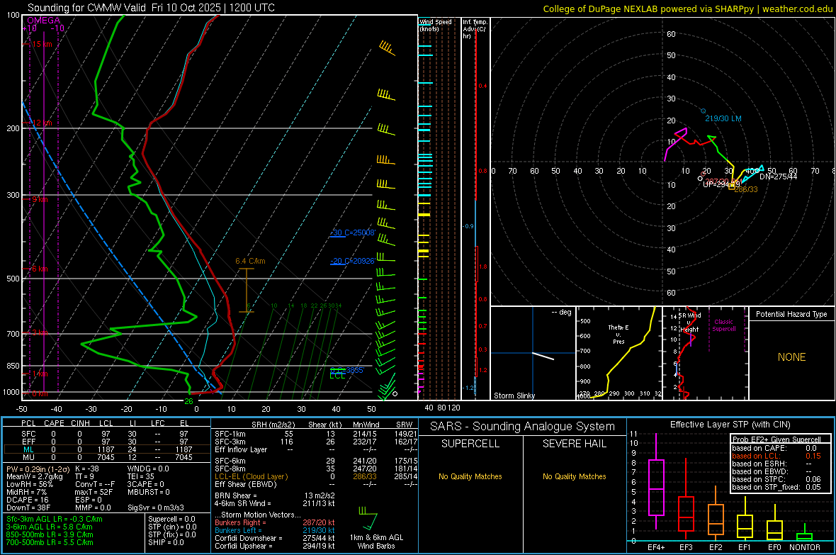Click 'No Quality Matches' under SUPERCELL
Screen dimensions: 836x555
(470, 476)
